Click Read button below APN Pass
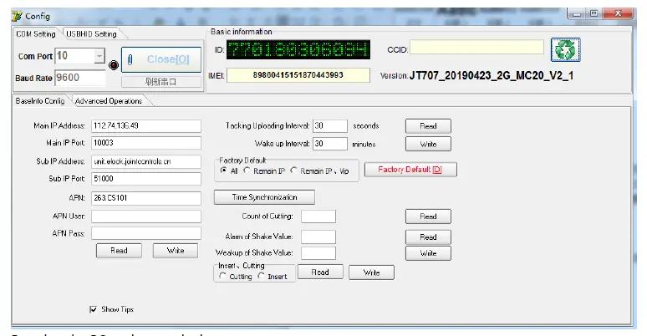647x336 pixels. pos(119,251)
